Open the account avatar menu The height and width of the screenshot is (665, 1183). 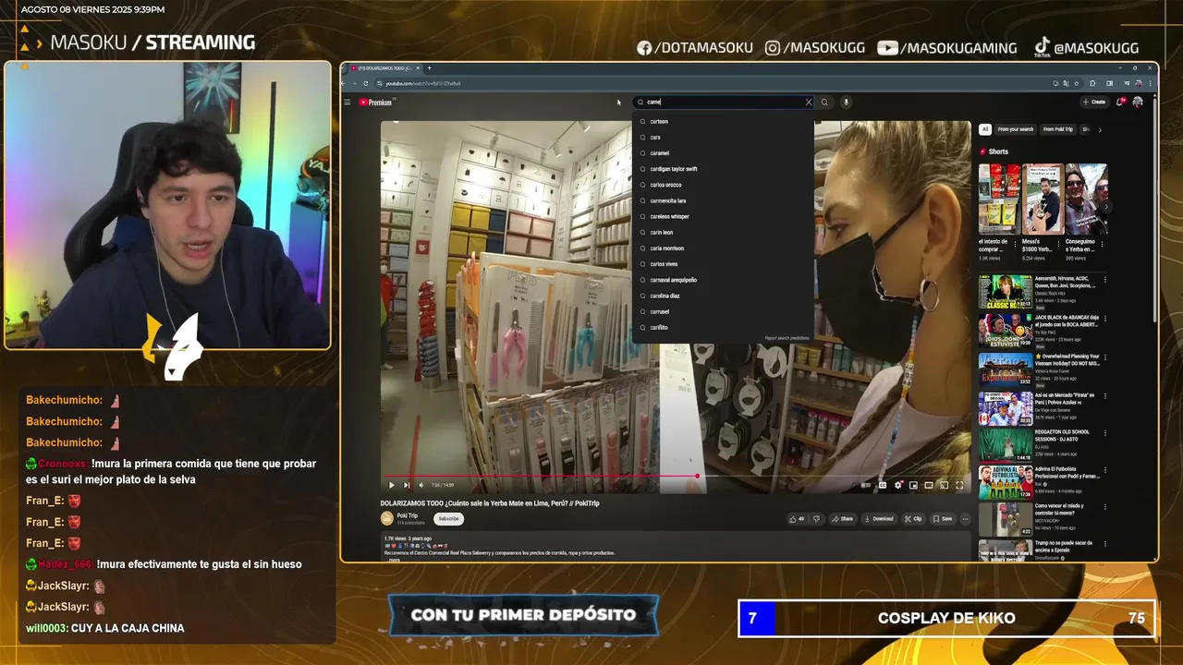tap(1138, 103)
